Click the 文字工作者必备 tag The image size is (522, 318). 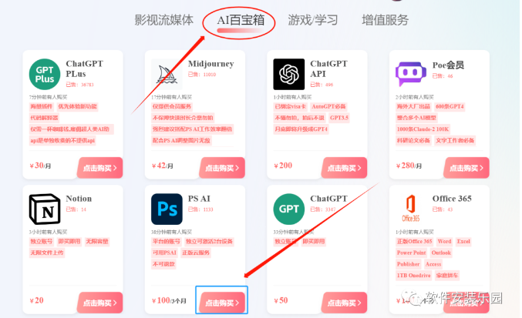pyautogui.click(x=455, y=140)
